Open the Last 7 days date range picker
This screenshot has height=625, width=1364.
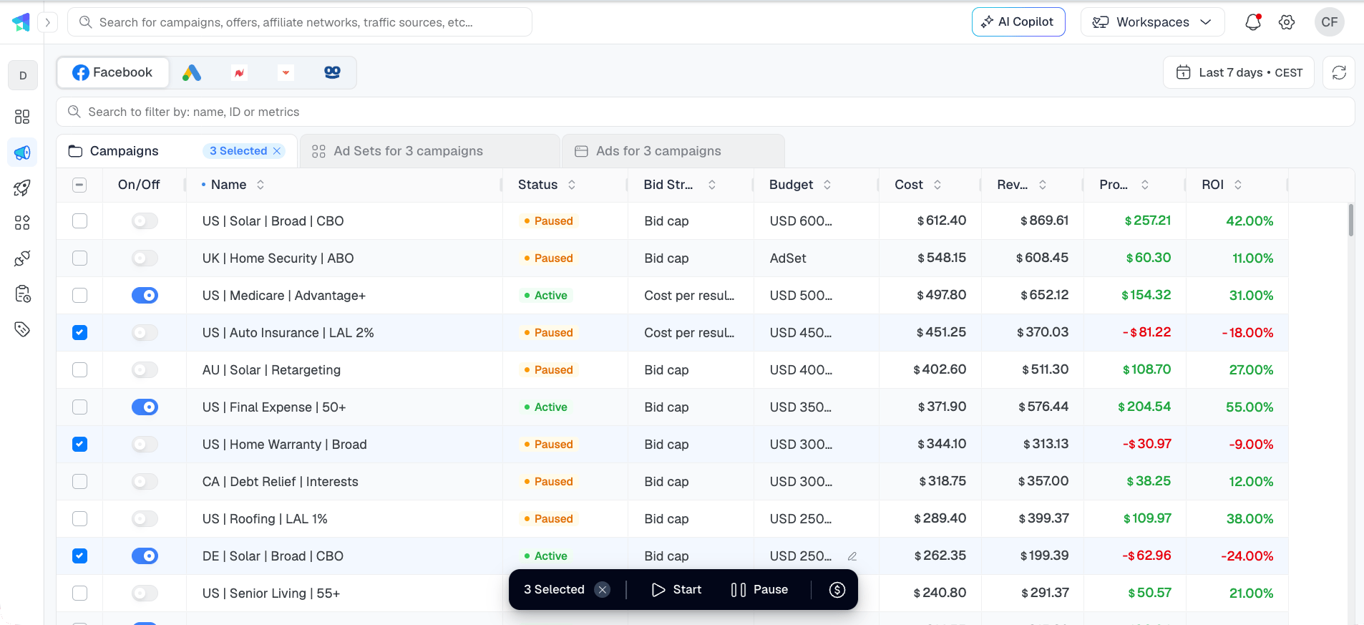tap(1239, 72)
